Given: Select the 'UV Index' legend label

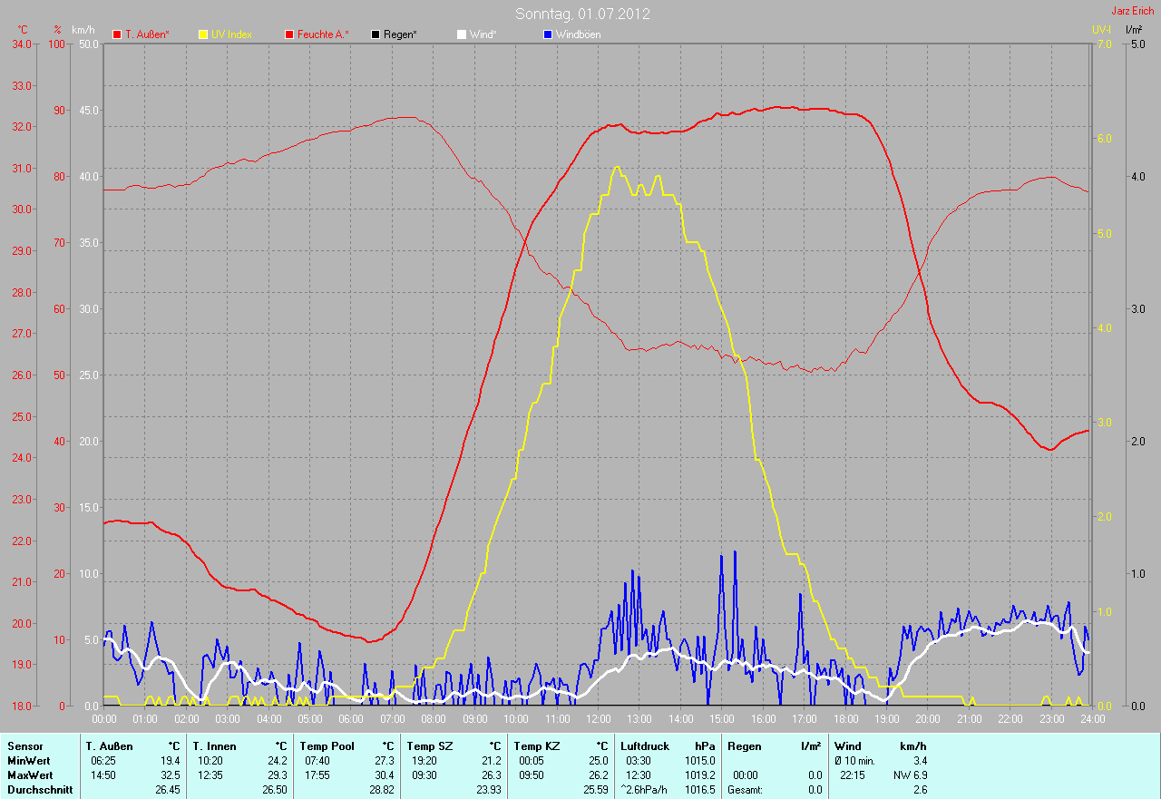Looking at the screenshot, I should (232, 34).
